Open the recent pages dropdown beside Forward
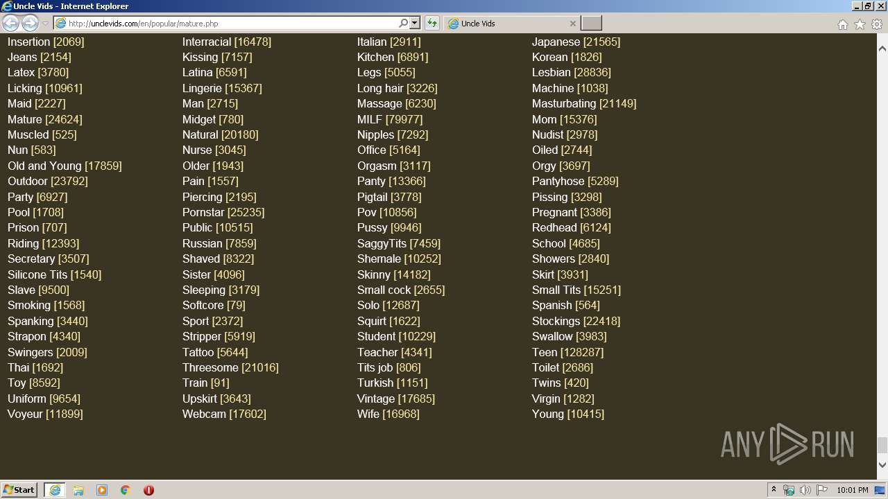The height and width of the screenshot is (499, 888). click(45, 24)
